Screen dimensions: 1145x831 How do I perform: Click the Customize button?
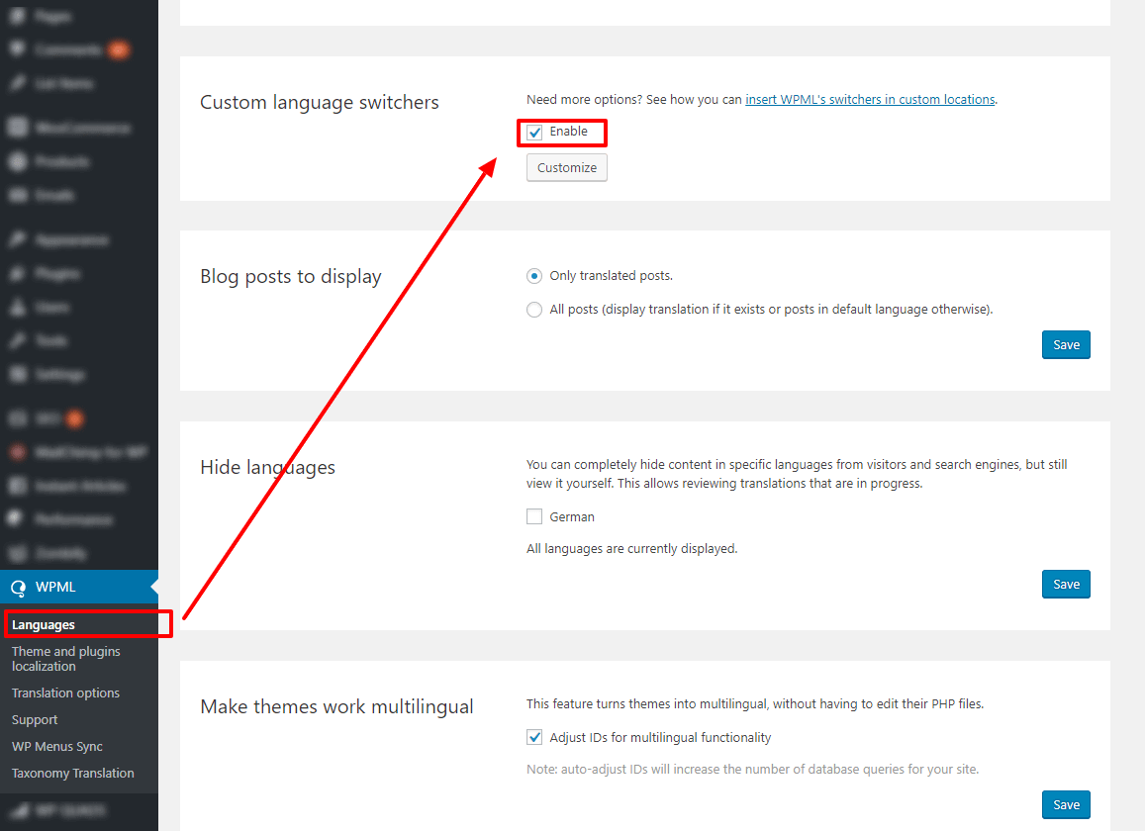point(567,168)
